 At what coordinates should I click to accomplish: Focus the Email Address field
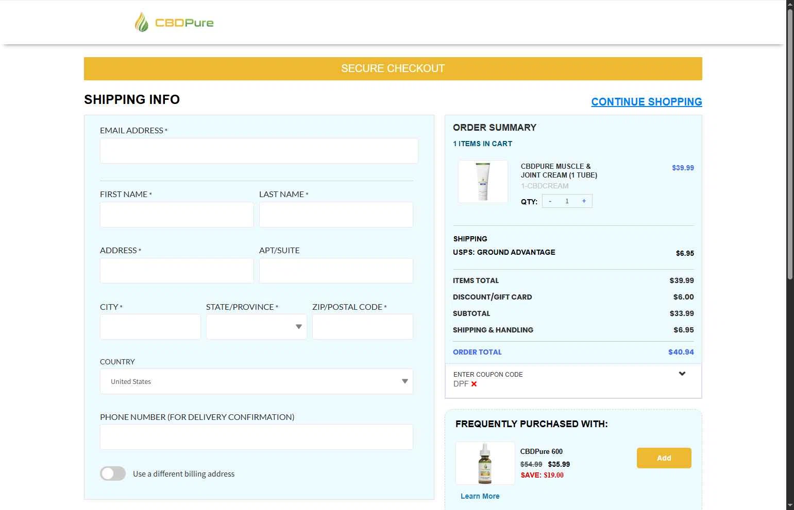[x=259, y=151]
